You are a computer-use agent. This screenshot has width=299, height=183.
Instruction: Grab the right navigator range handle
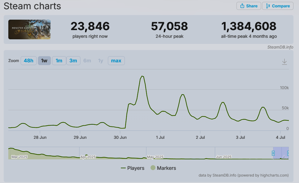(x=288, y=153)
